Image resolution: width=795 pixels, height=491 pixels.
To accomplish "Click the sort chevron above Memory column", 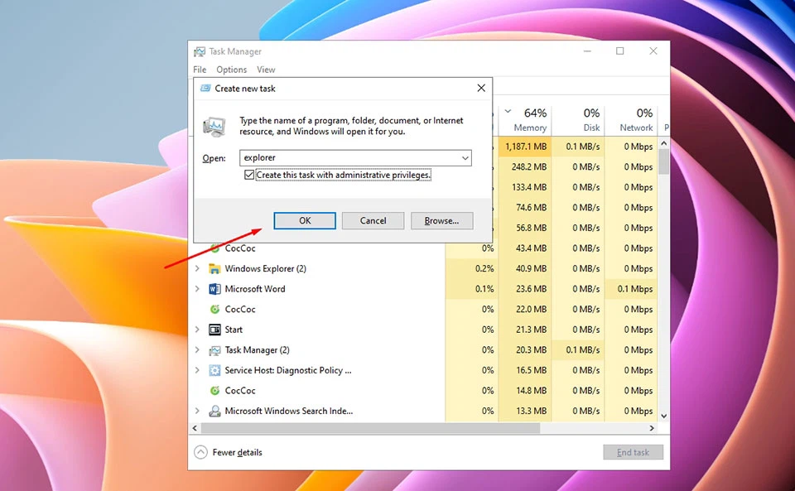I will click(x=508, y=112).
